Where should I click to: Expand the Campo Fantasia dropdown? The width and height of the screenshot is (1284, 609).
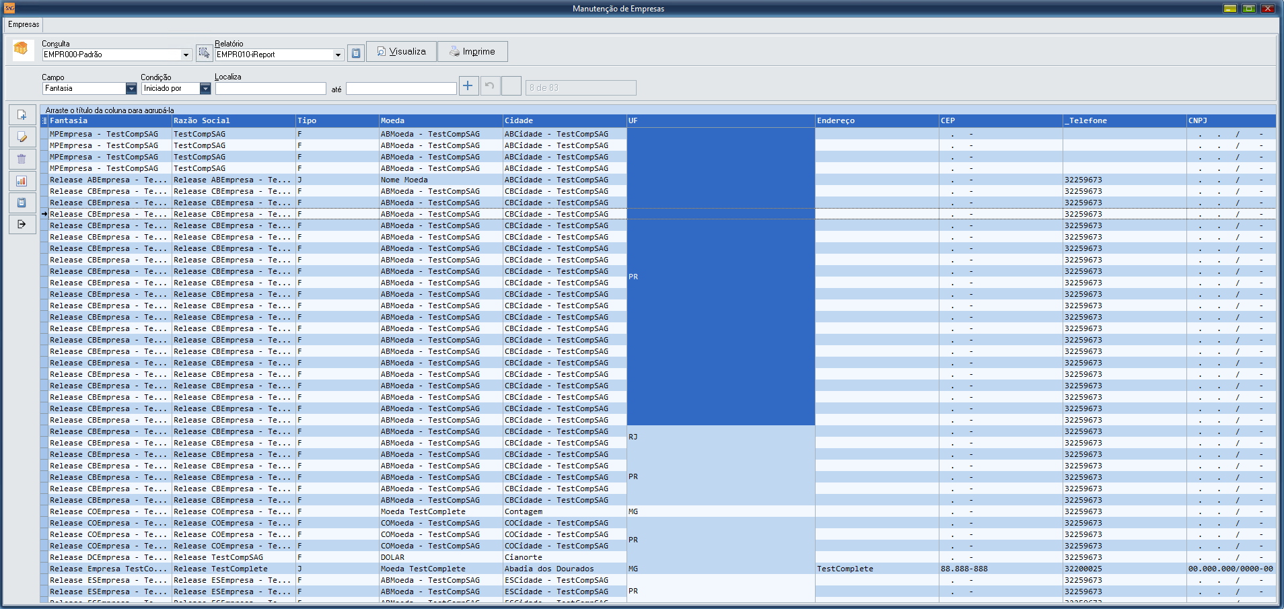pyautogui.click(x=131, y=88)
